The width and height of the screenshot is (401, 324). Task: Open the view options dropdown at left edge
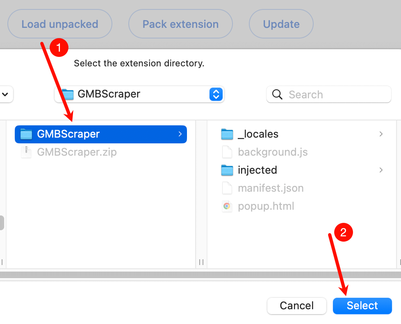pos(6,94)
